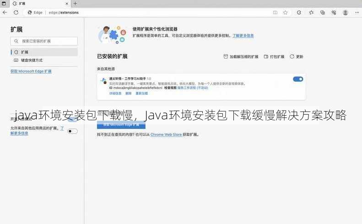Open 了解更多信息 link in the top banner

(243, 36)
